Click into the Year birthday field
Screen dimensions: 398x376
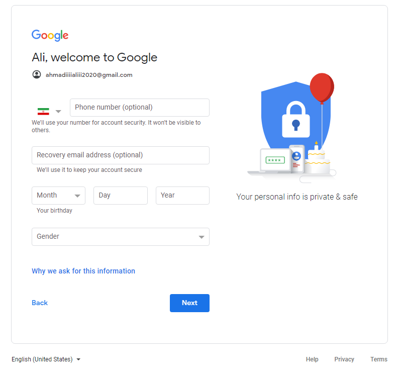click(182, 196)
